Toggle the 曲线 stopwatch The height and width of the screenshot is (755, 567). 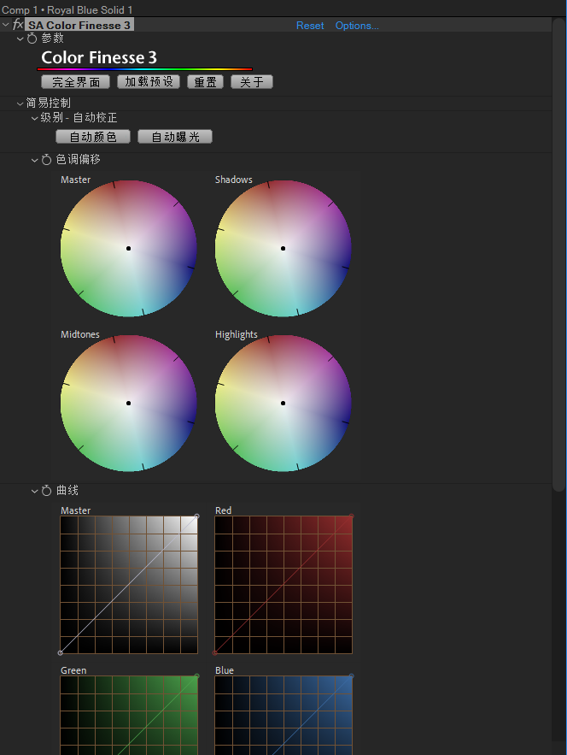[46, 491]
